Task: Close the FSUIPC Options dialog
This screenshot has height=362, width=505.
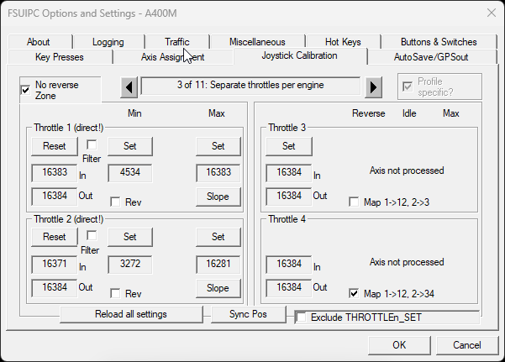Action: click(492, 13)
